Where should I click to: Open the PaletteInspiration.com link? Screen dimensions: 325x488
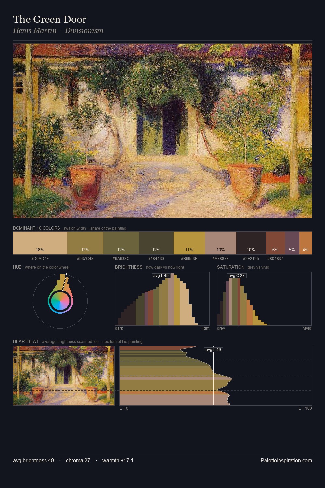pos(286,460)
